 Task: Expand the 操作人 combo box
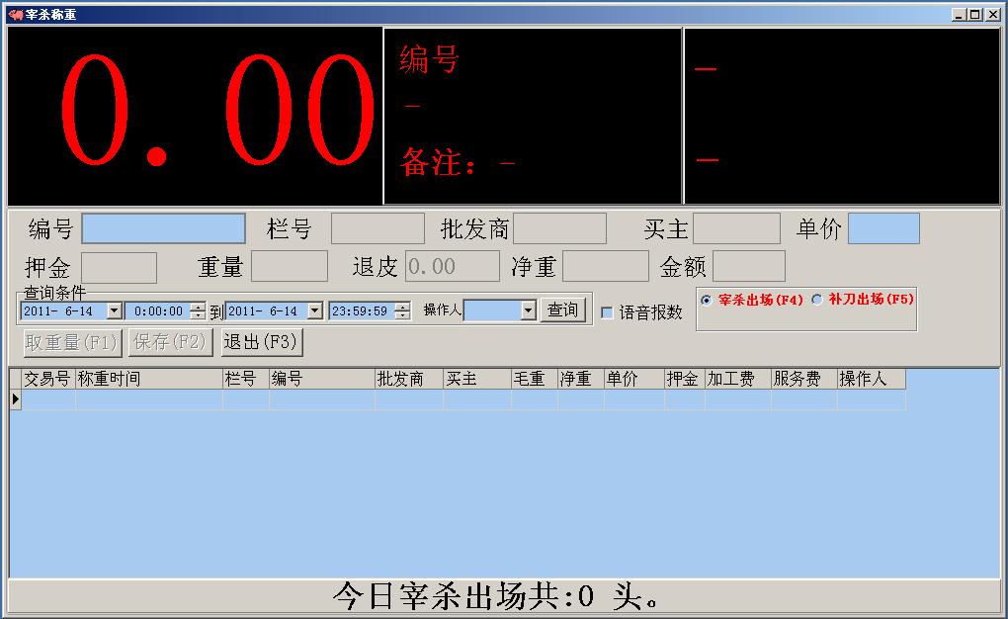pos(528,310)
